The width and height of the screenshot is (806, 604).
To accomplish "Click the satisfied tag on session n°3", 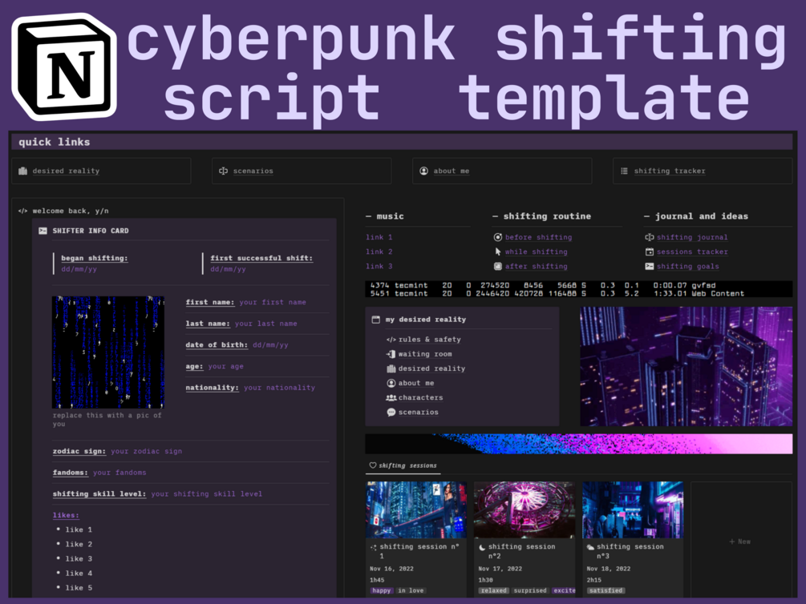I will tap(606, 590).
